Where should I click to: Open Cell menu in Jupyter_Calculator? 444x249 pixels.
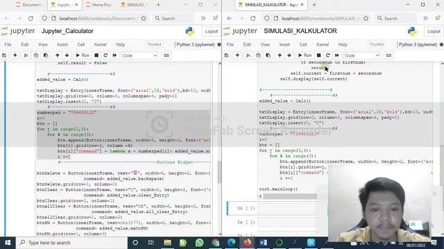[81, 44]
